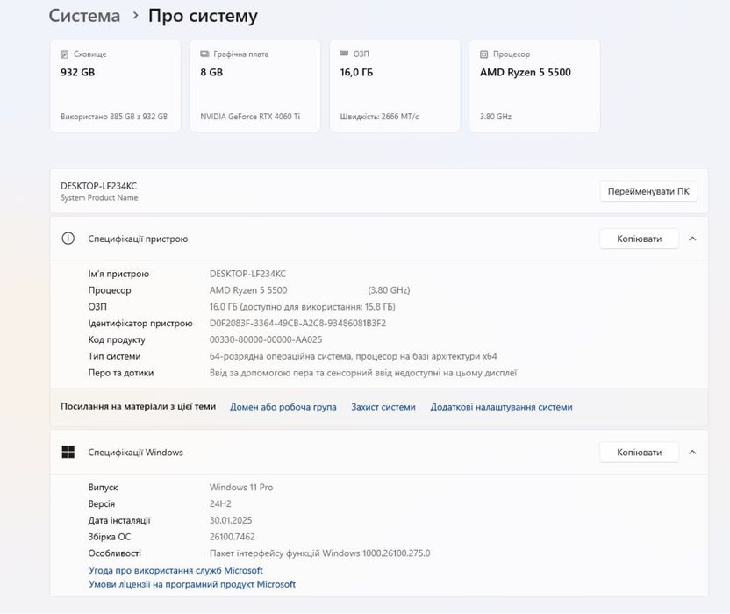Open Угода про використання служб Microsoft link
Image resolution: width=730 pixels, height=614 pixels.
(175, 570)
